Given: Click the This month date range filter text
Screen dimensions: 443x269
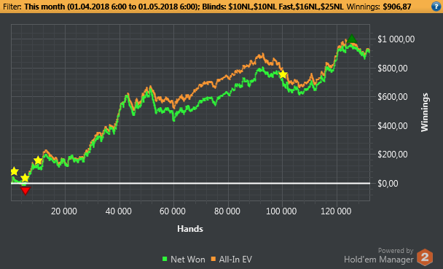Looking at the screenshot, I should 111,7.
